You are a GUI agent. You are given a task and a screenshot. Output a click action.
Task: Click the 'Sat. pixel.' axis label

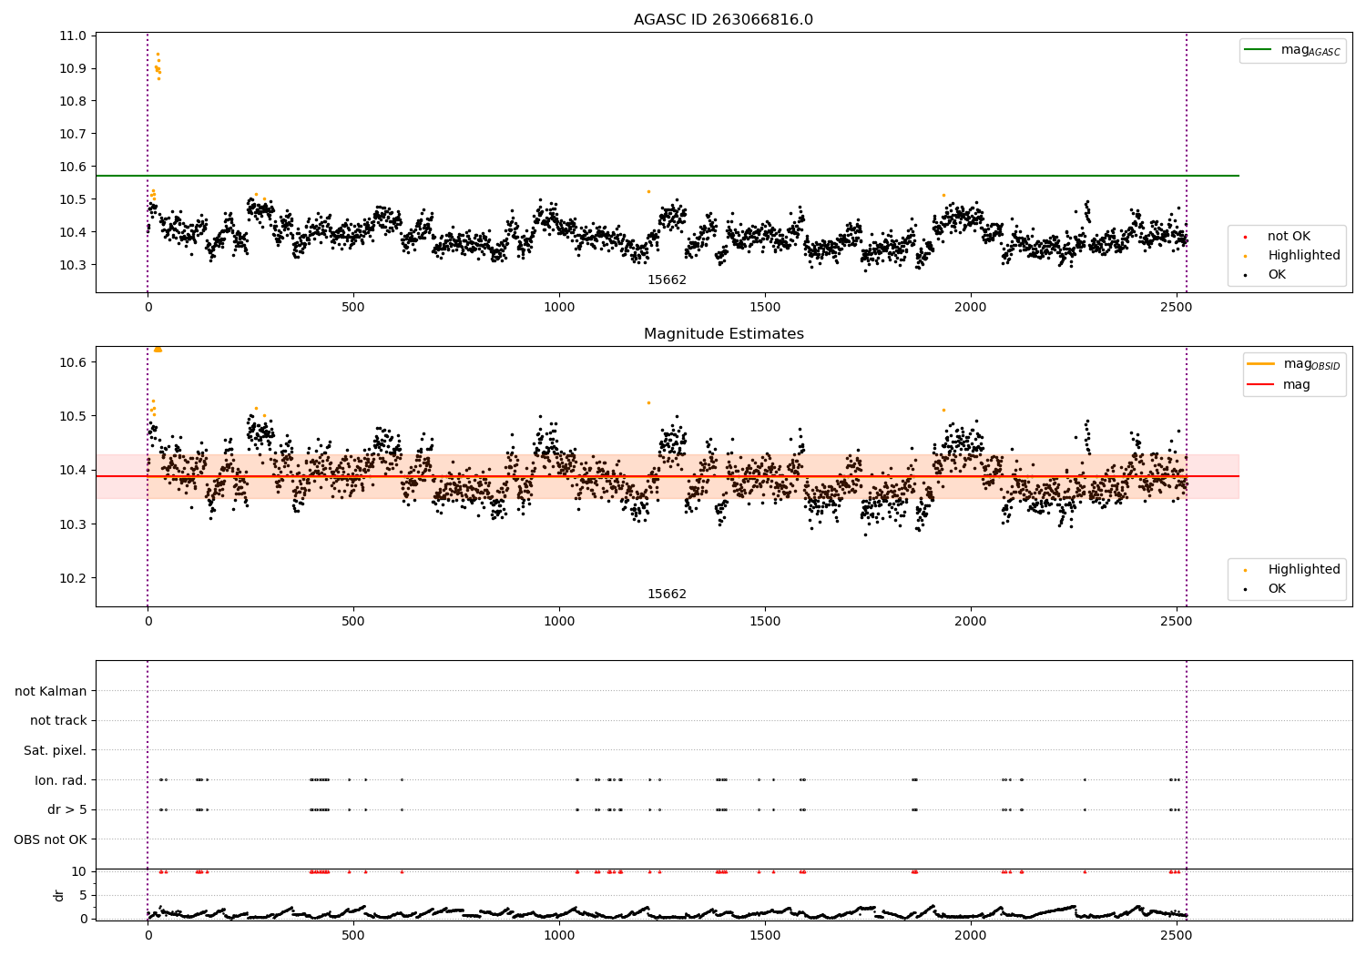click(56, 750)
